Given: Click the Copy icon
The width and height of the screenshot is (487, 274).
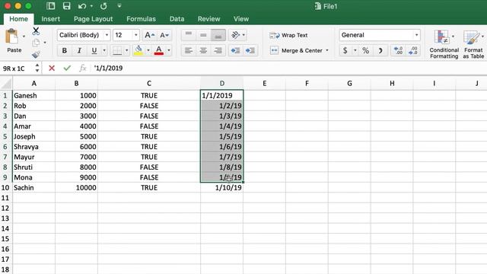Looking at the screenshot, I should coord(36,43).
